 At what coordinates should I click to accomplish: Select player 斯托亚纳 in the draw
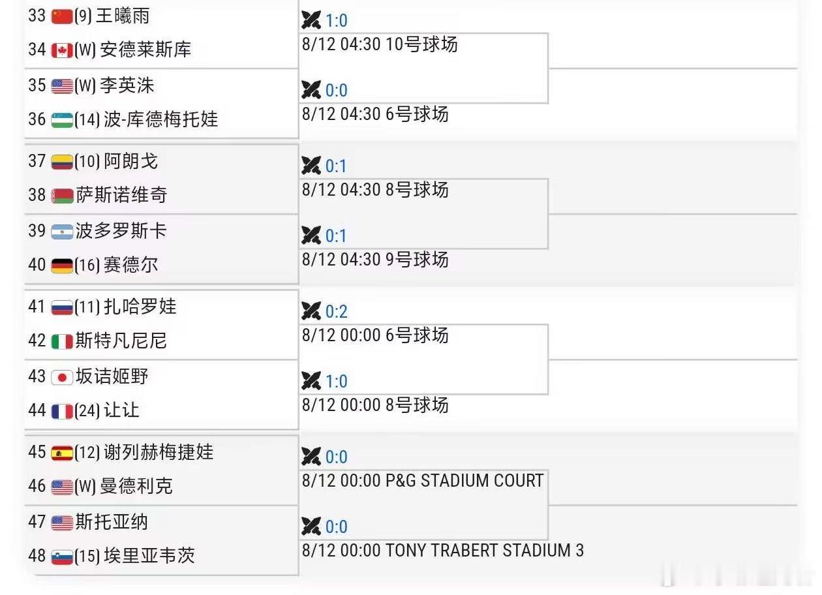pyautogui.click(x=112, y=522)
